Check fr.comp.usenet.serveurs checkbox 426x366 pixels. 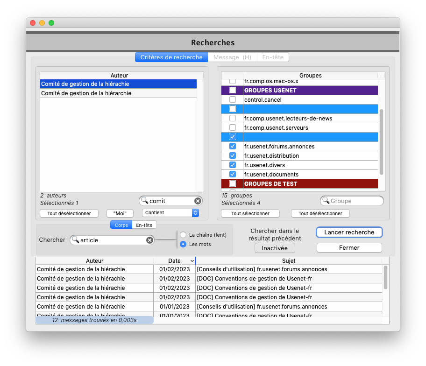pyautogui.click(x=233, y=127)
